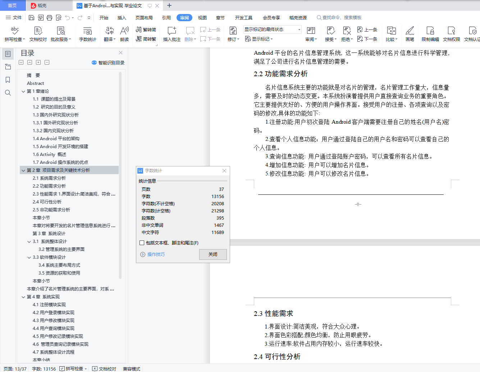Click the 翻译 translate icon
The height and width of the screenshot is (372, 480).
(110, 31)
